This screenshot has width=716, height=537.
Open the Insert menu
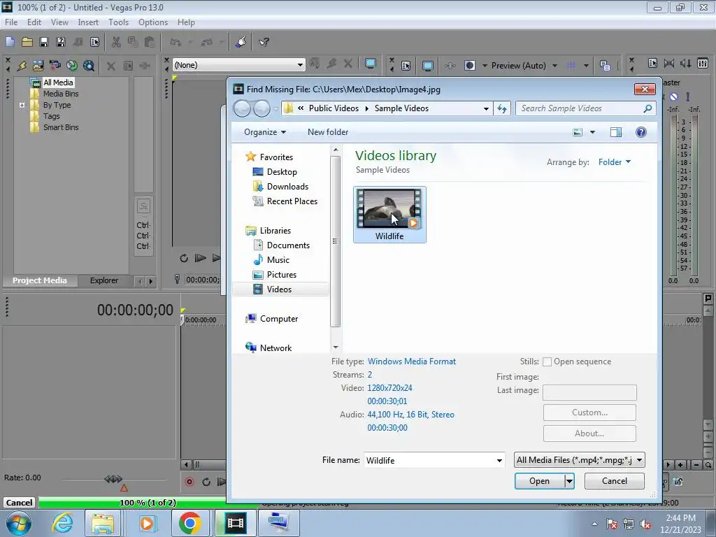(x=88, y=22)
